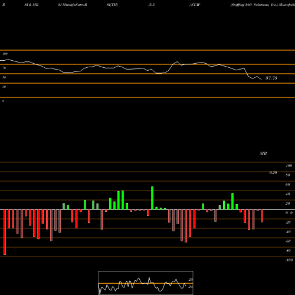Click the end point of the RSI line

pos(261,80)
